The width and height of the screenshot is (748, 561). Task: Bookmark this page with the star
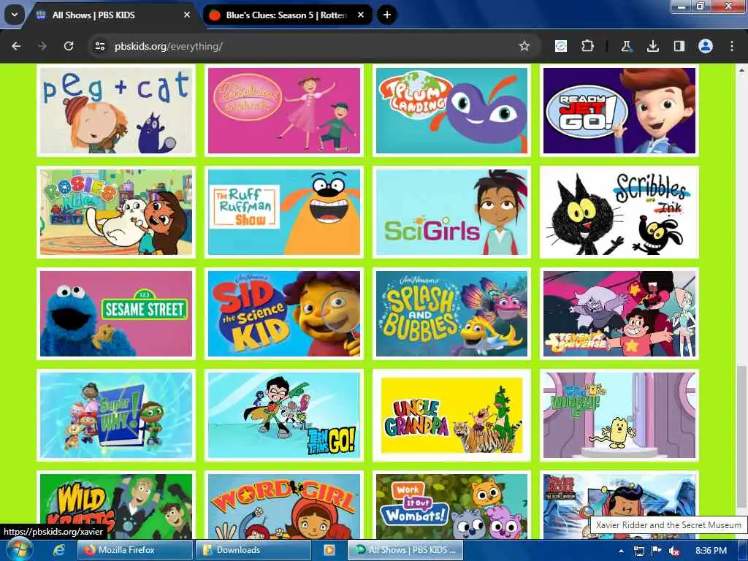pyautogui.click(x=524, y=46)
